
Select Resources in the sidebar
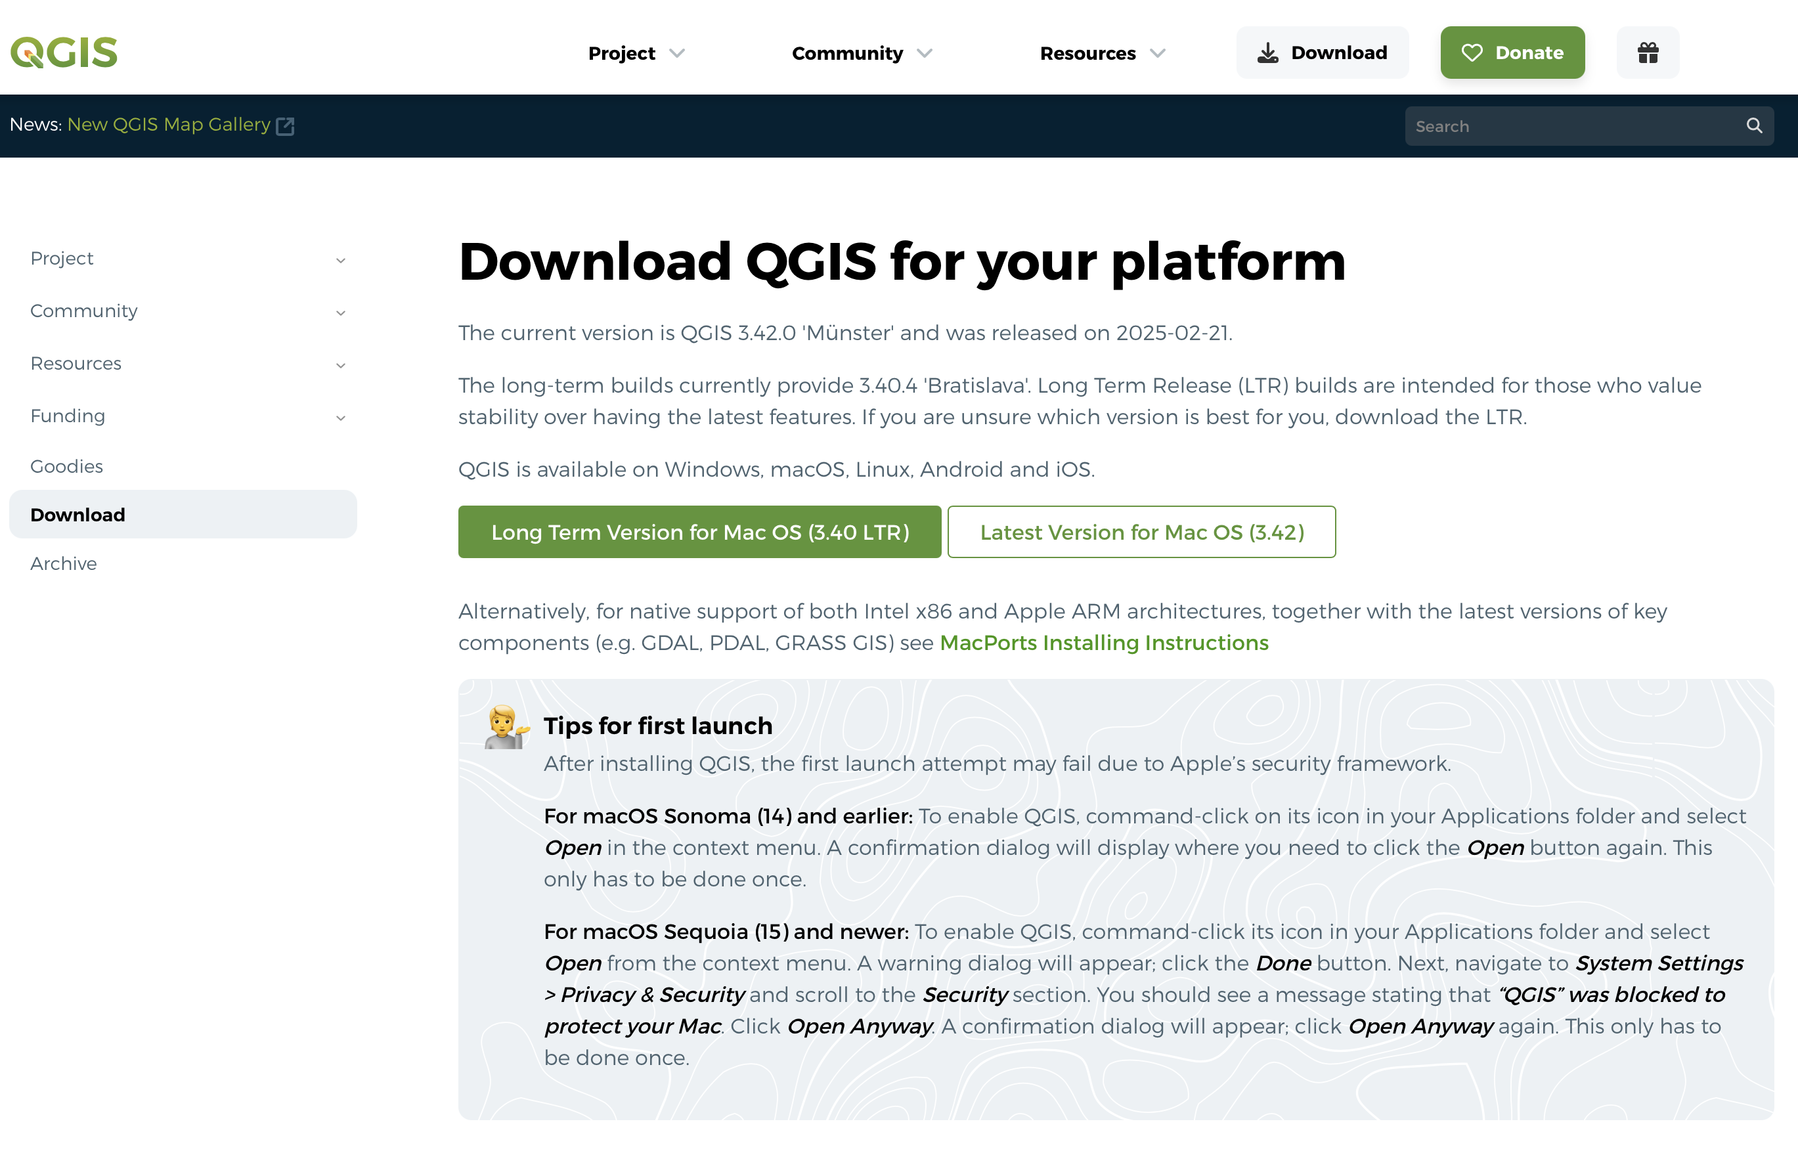(76, 363)
